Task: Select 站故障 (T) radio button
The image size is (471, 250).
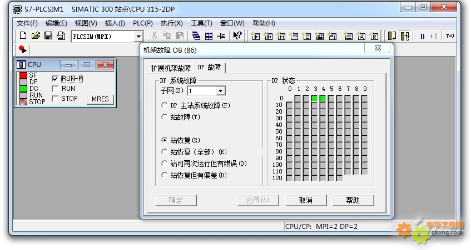Action: click(x=164, y=117)
